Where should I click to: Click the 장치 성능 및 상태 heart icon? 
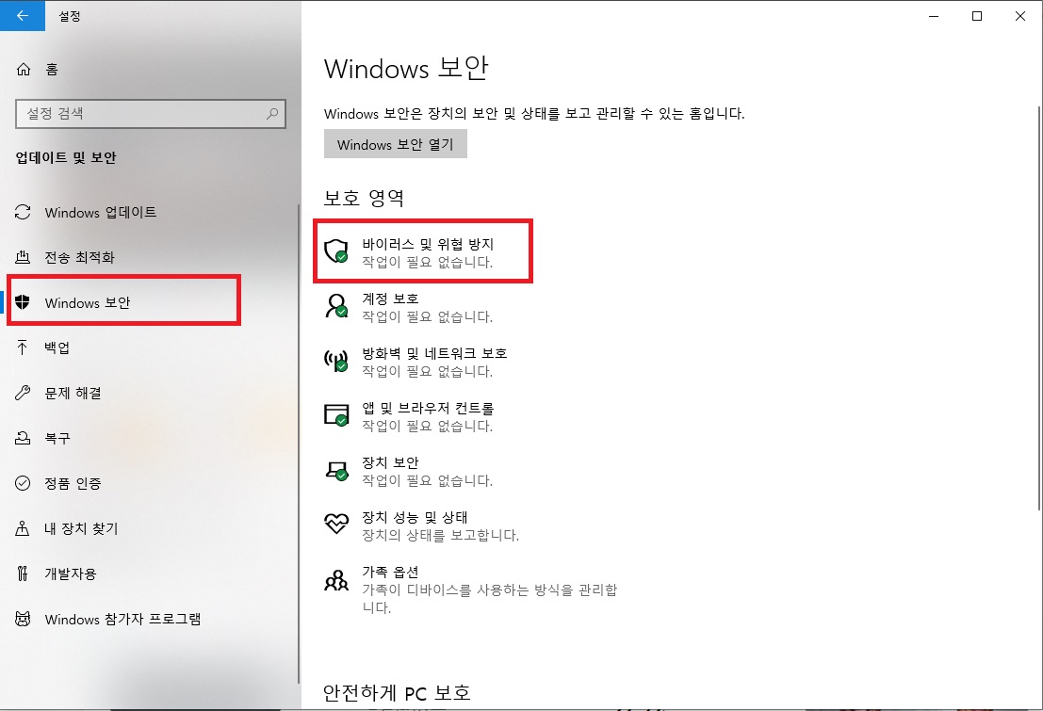336,523
